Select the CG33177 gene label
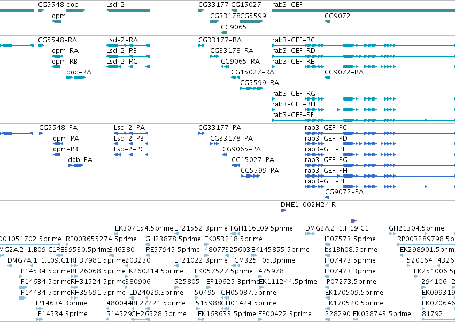455x322 pixels. click(213, 5)
